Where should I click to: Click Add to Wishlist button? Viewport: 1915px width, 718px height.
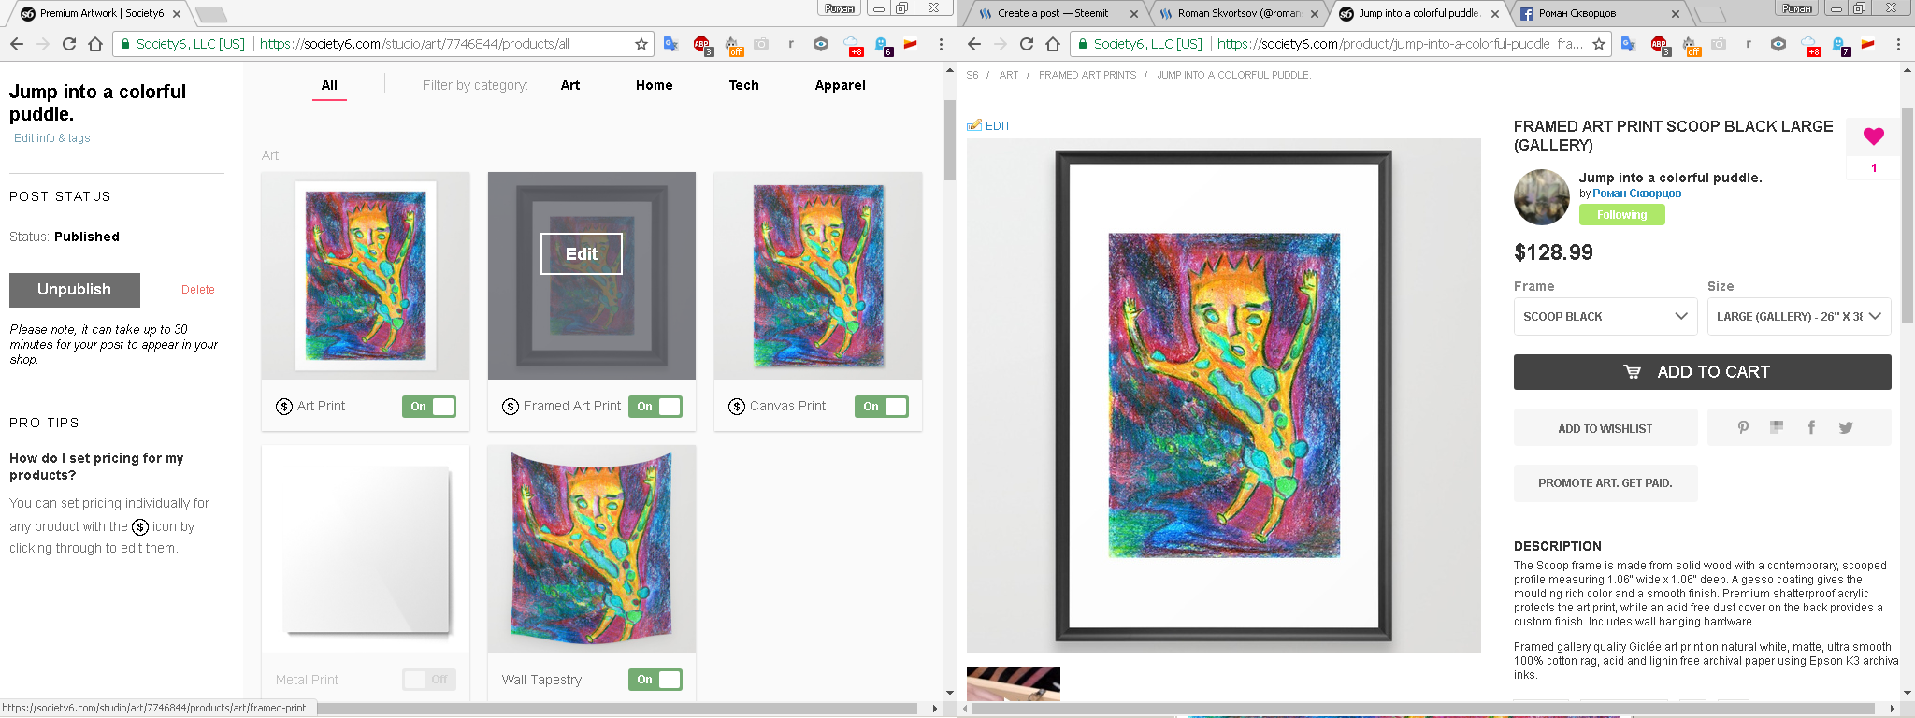[x=1605, y=428]
